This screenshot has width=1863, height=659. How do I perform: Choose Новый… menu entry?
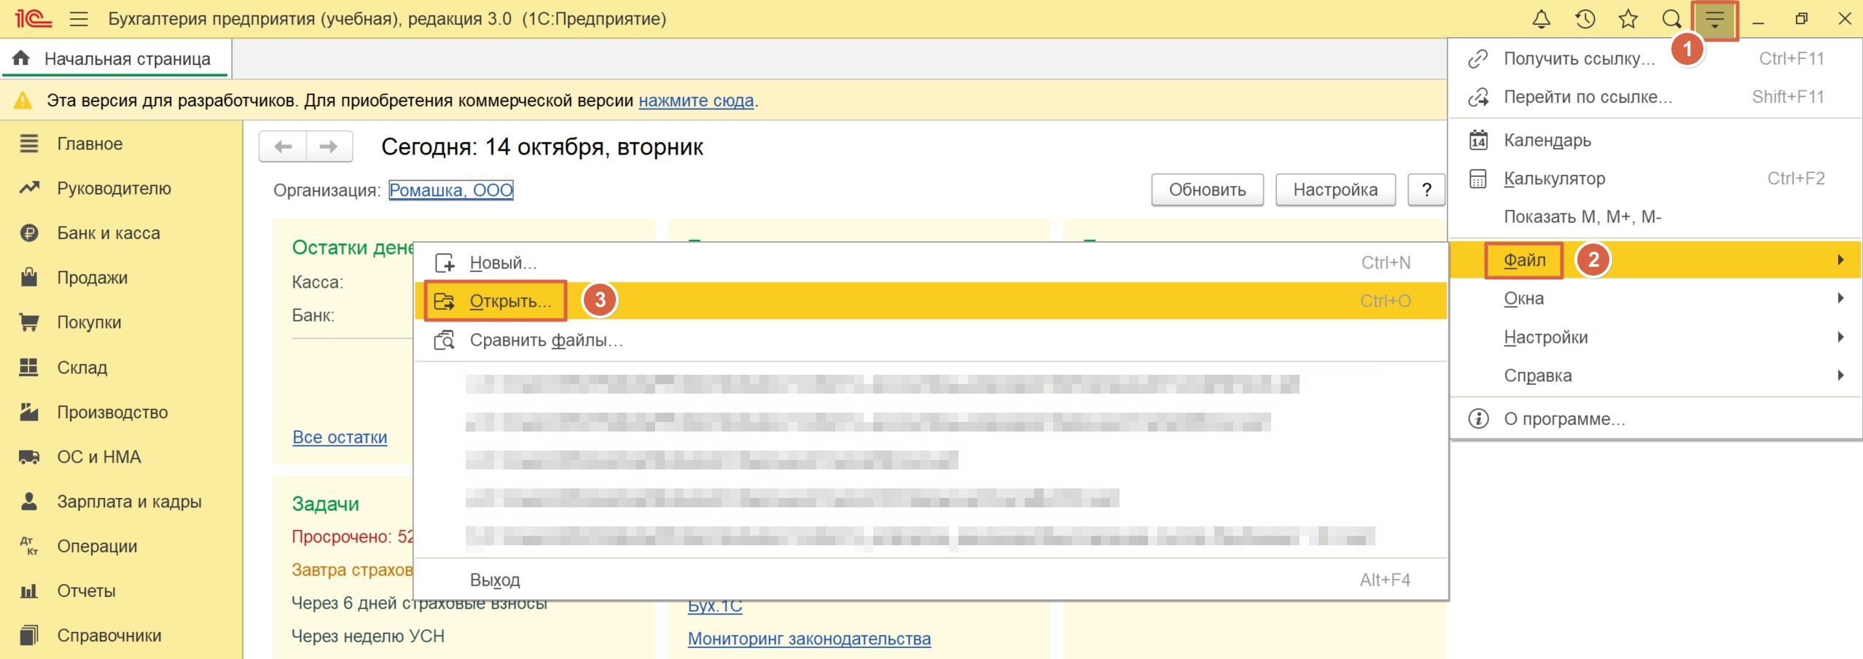click(503, 262)
